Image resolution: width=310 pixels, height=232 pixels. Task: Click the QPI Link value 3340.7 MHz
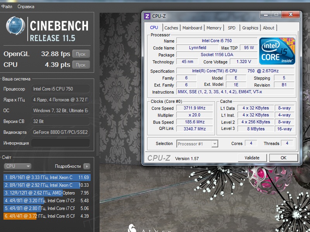pos(195,129)
